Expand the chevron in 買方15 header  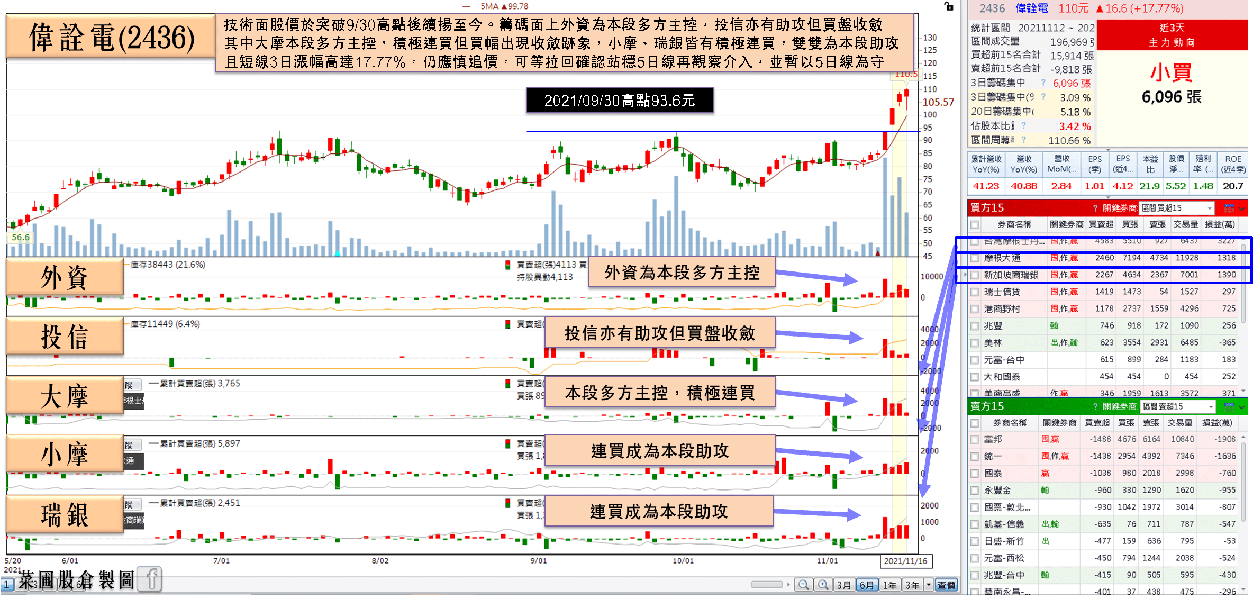point(1242,208)
